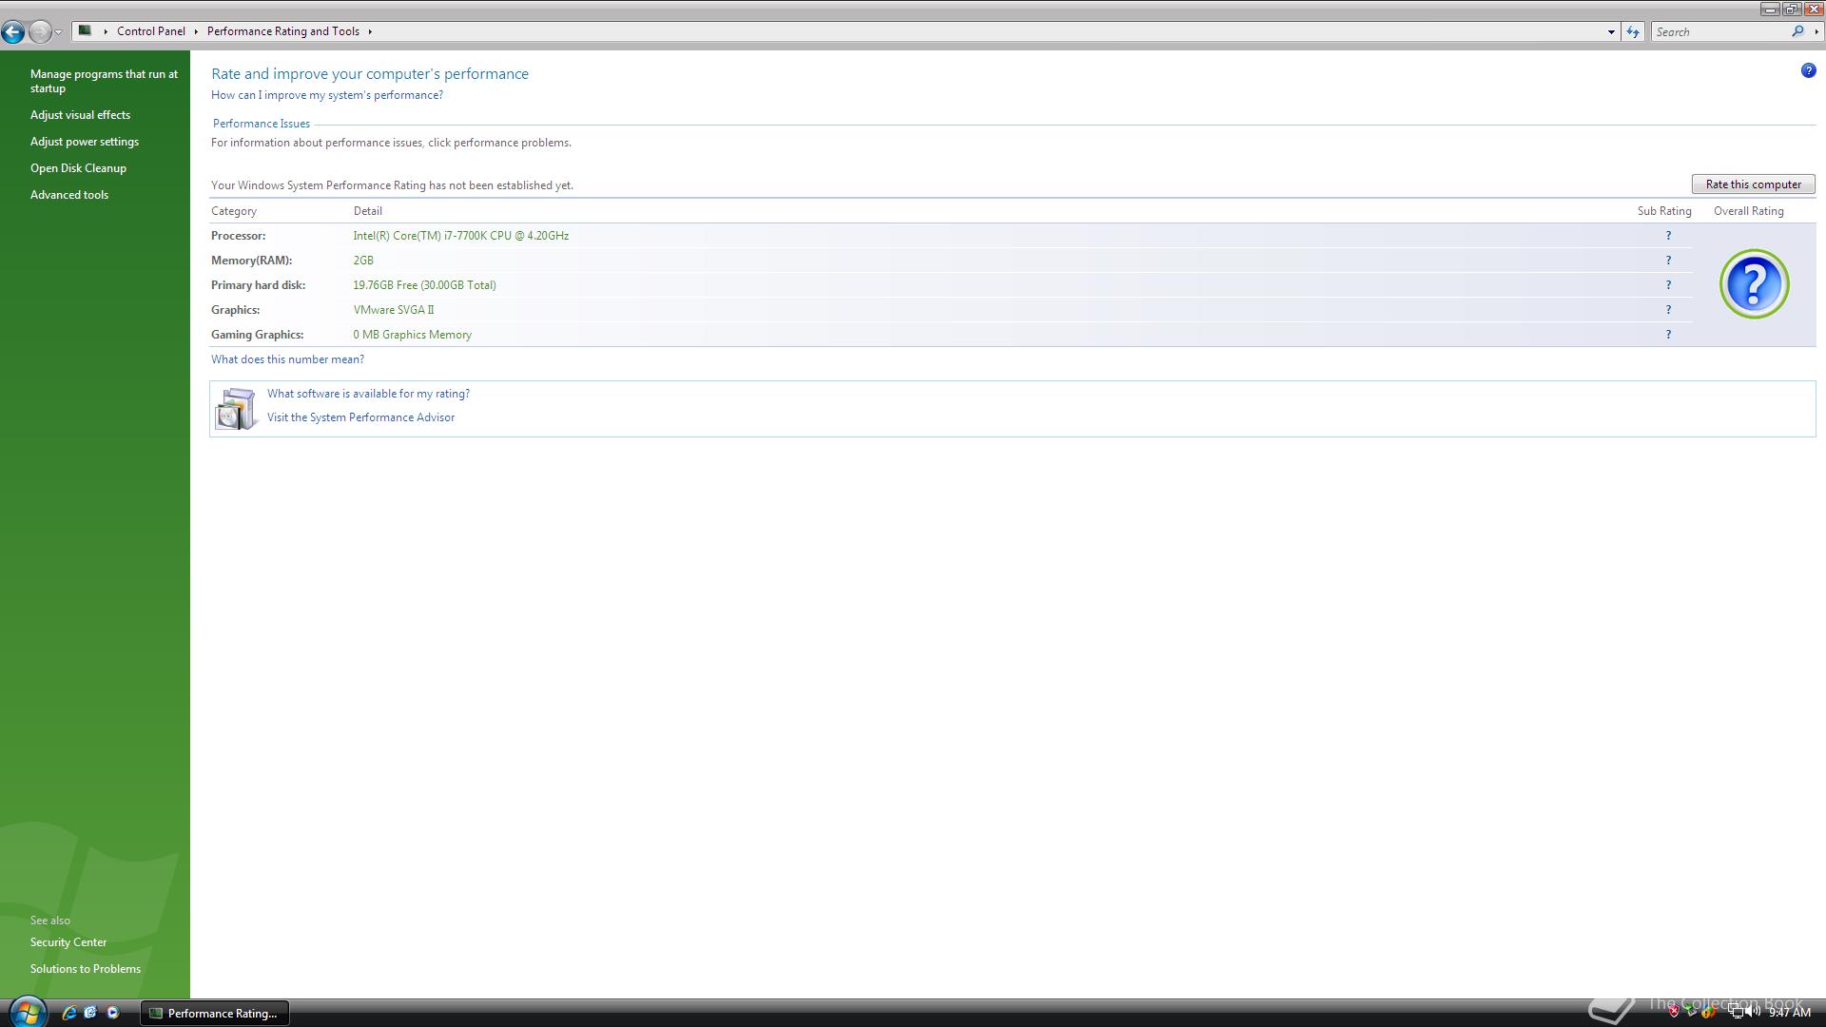Image resolution: width=1826 pixels, height=1027 pixels.
Task: Open the volume speaker tray icon
Action: pyautogui.click(x=1752, y=1012)
